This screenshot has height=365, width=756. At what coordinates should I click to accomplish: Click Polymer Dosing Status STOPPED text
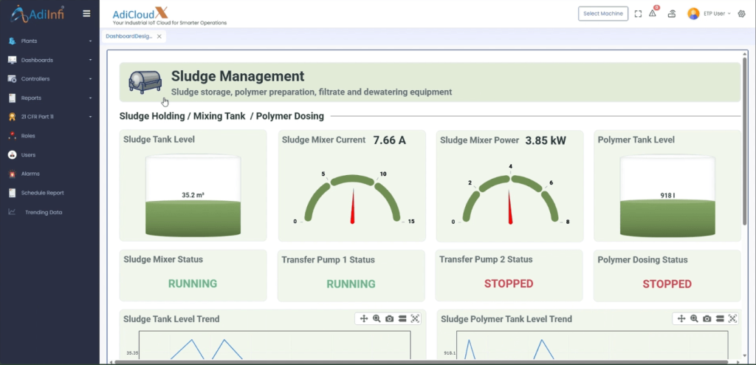tap(667, 284)
